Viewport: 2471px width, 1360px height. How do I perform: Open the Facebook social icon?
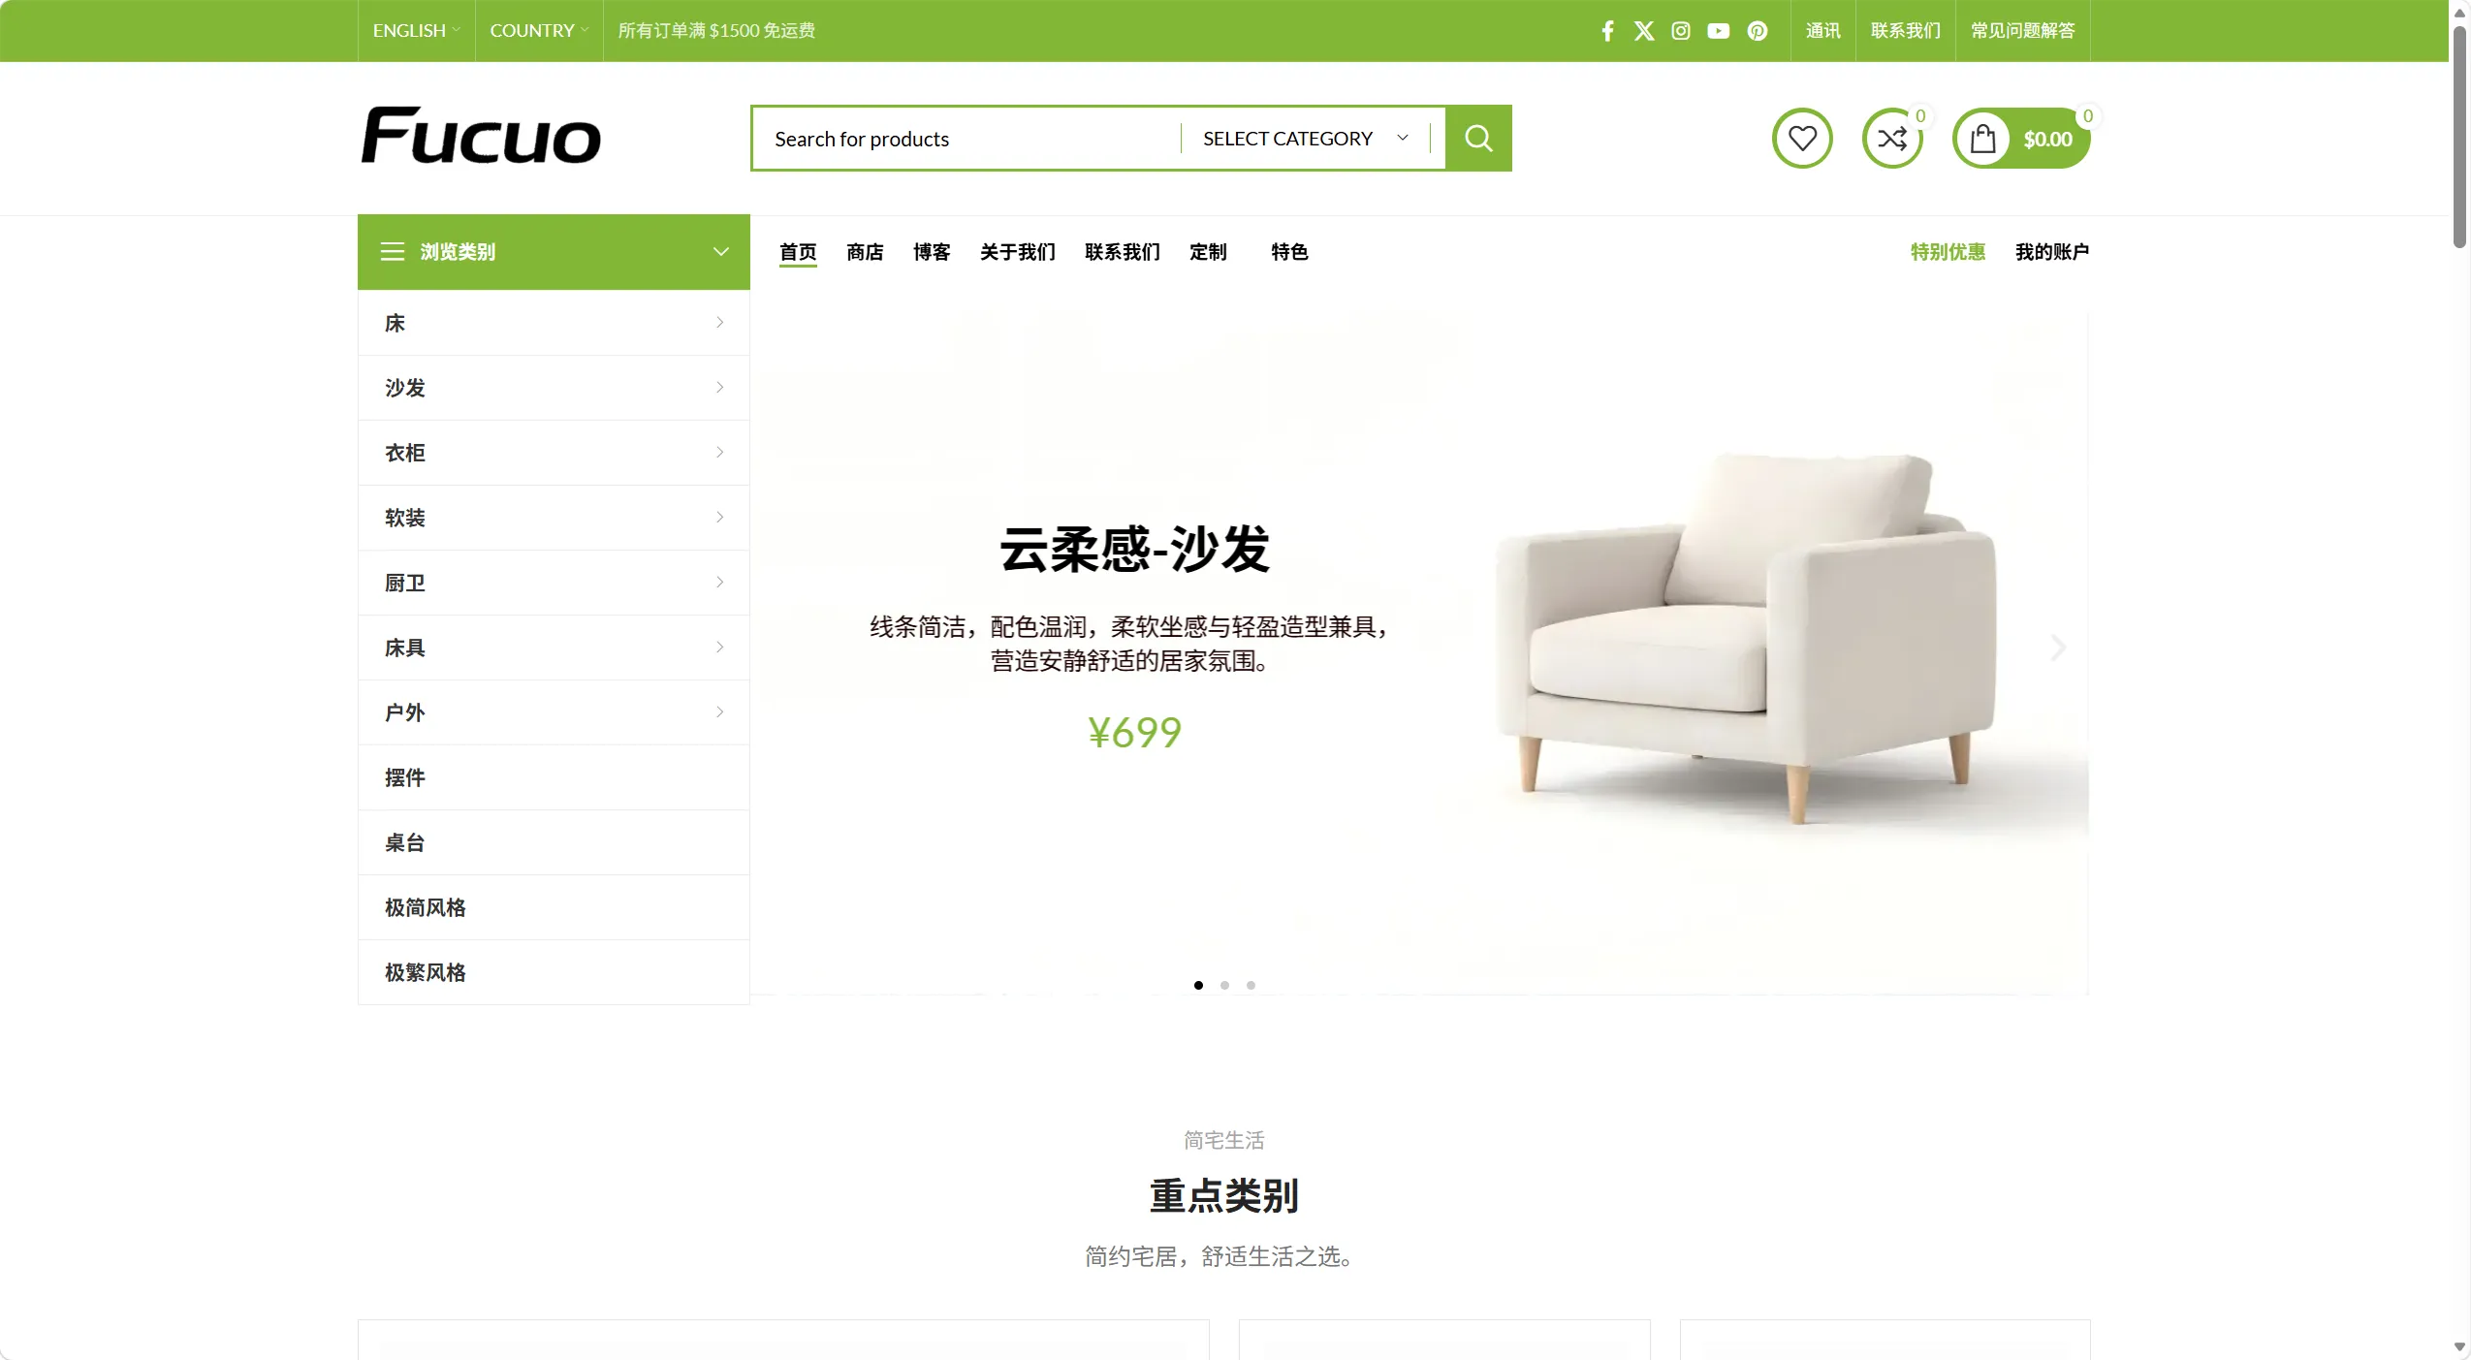coord(1607,31)
